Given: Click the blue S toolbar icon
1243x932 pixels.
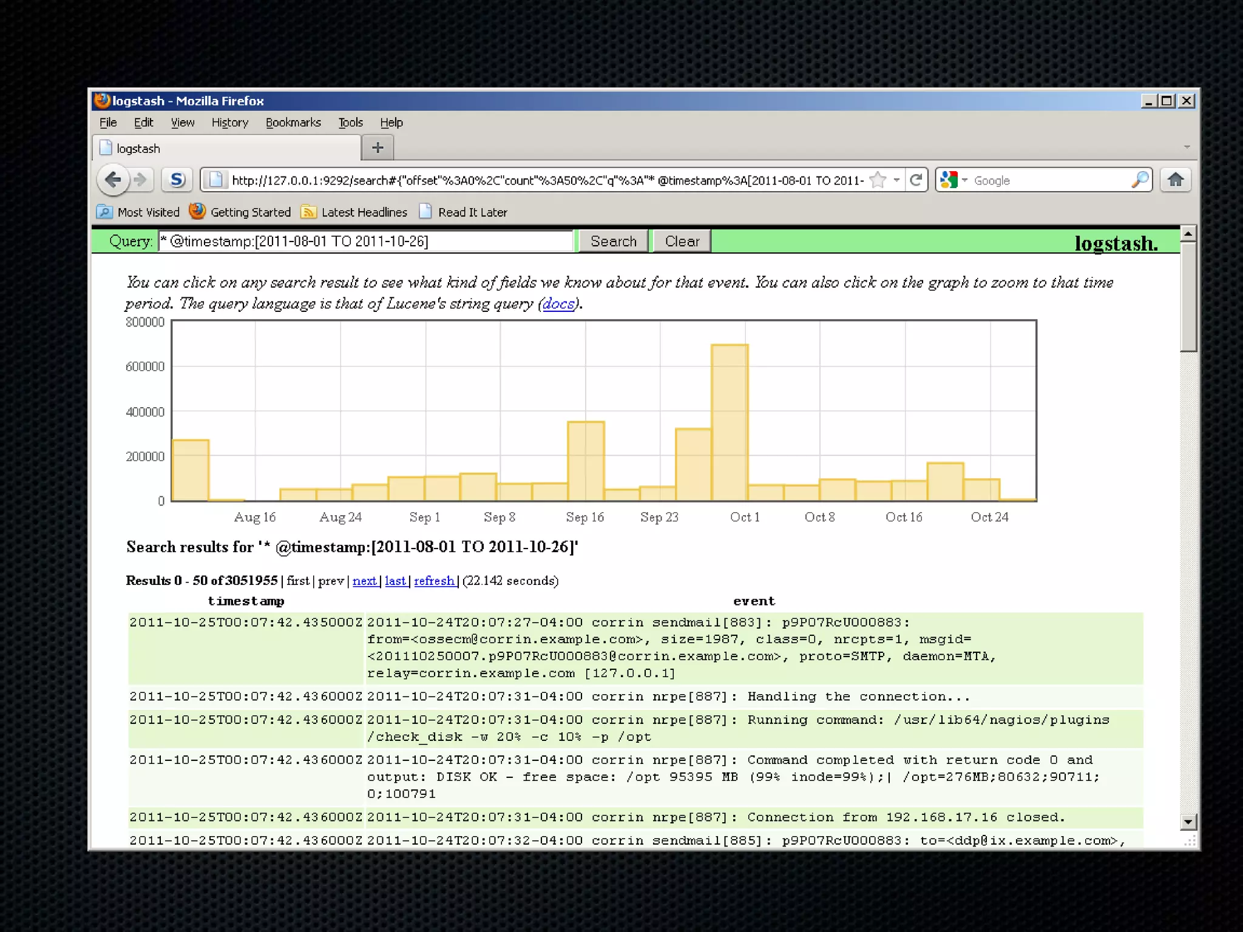Looking at the screenshot, I should coord(177,180).
